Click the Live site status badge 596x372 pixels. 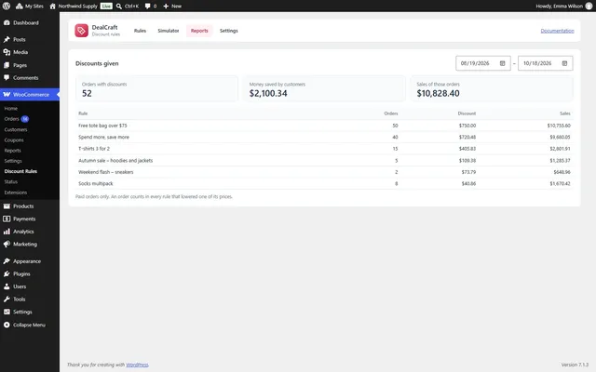click(106, 7)
